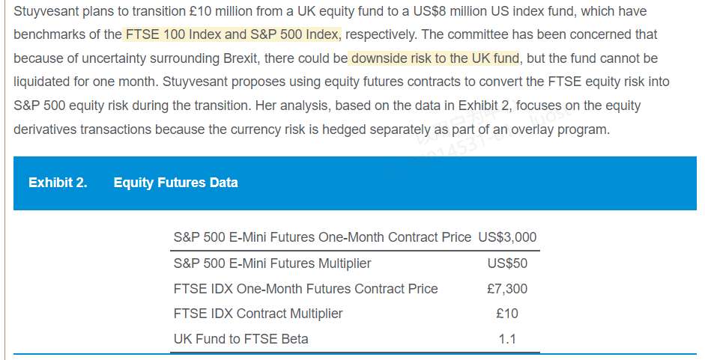Click the highlighted "downside risk to the UK fund" phrase
Screen dimensions: 705x360
(x=435, y=58)
